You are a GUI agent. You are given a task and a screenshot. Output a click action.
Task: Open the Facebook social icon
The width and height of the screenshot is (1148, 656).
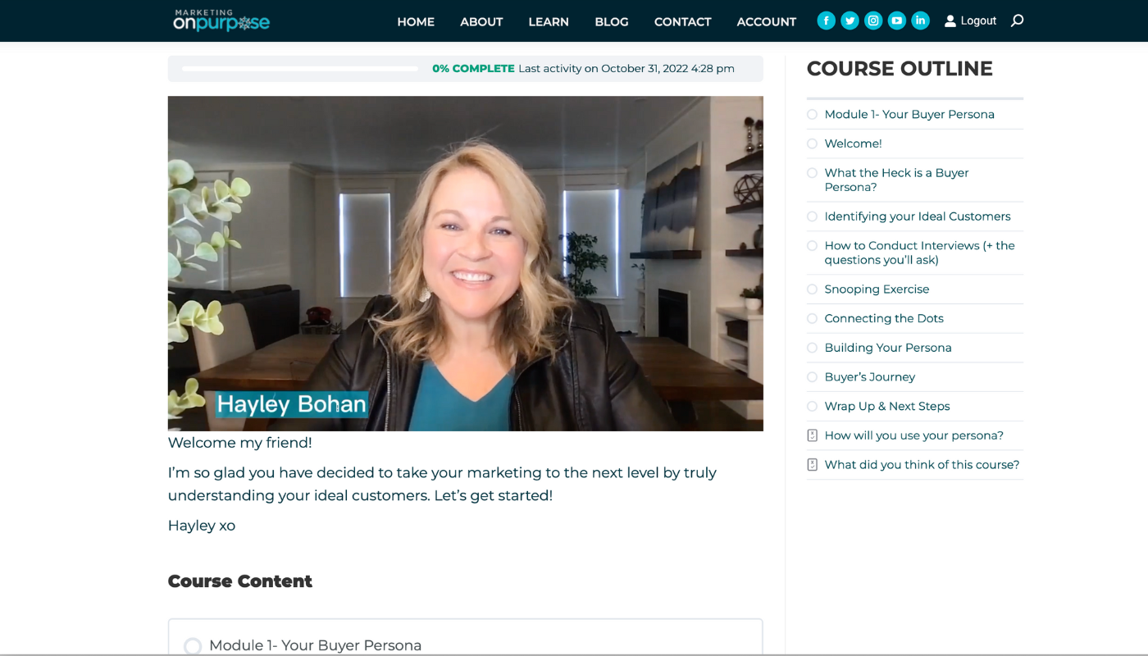pos(827,20)
